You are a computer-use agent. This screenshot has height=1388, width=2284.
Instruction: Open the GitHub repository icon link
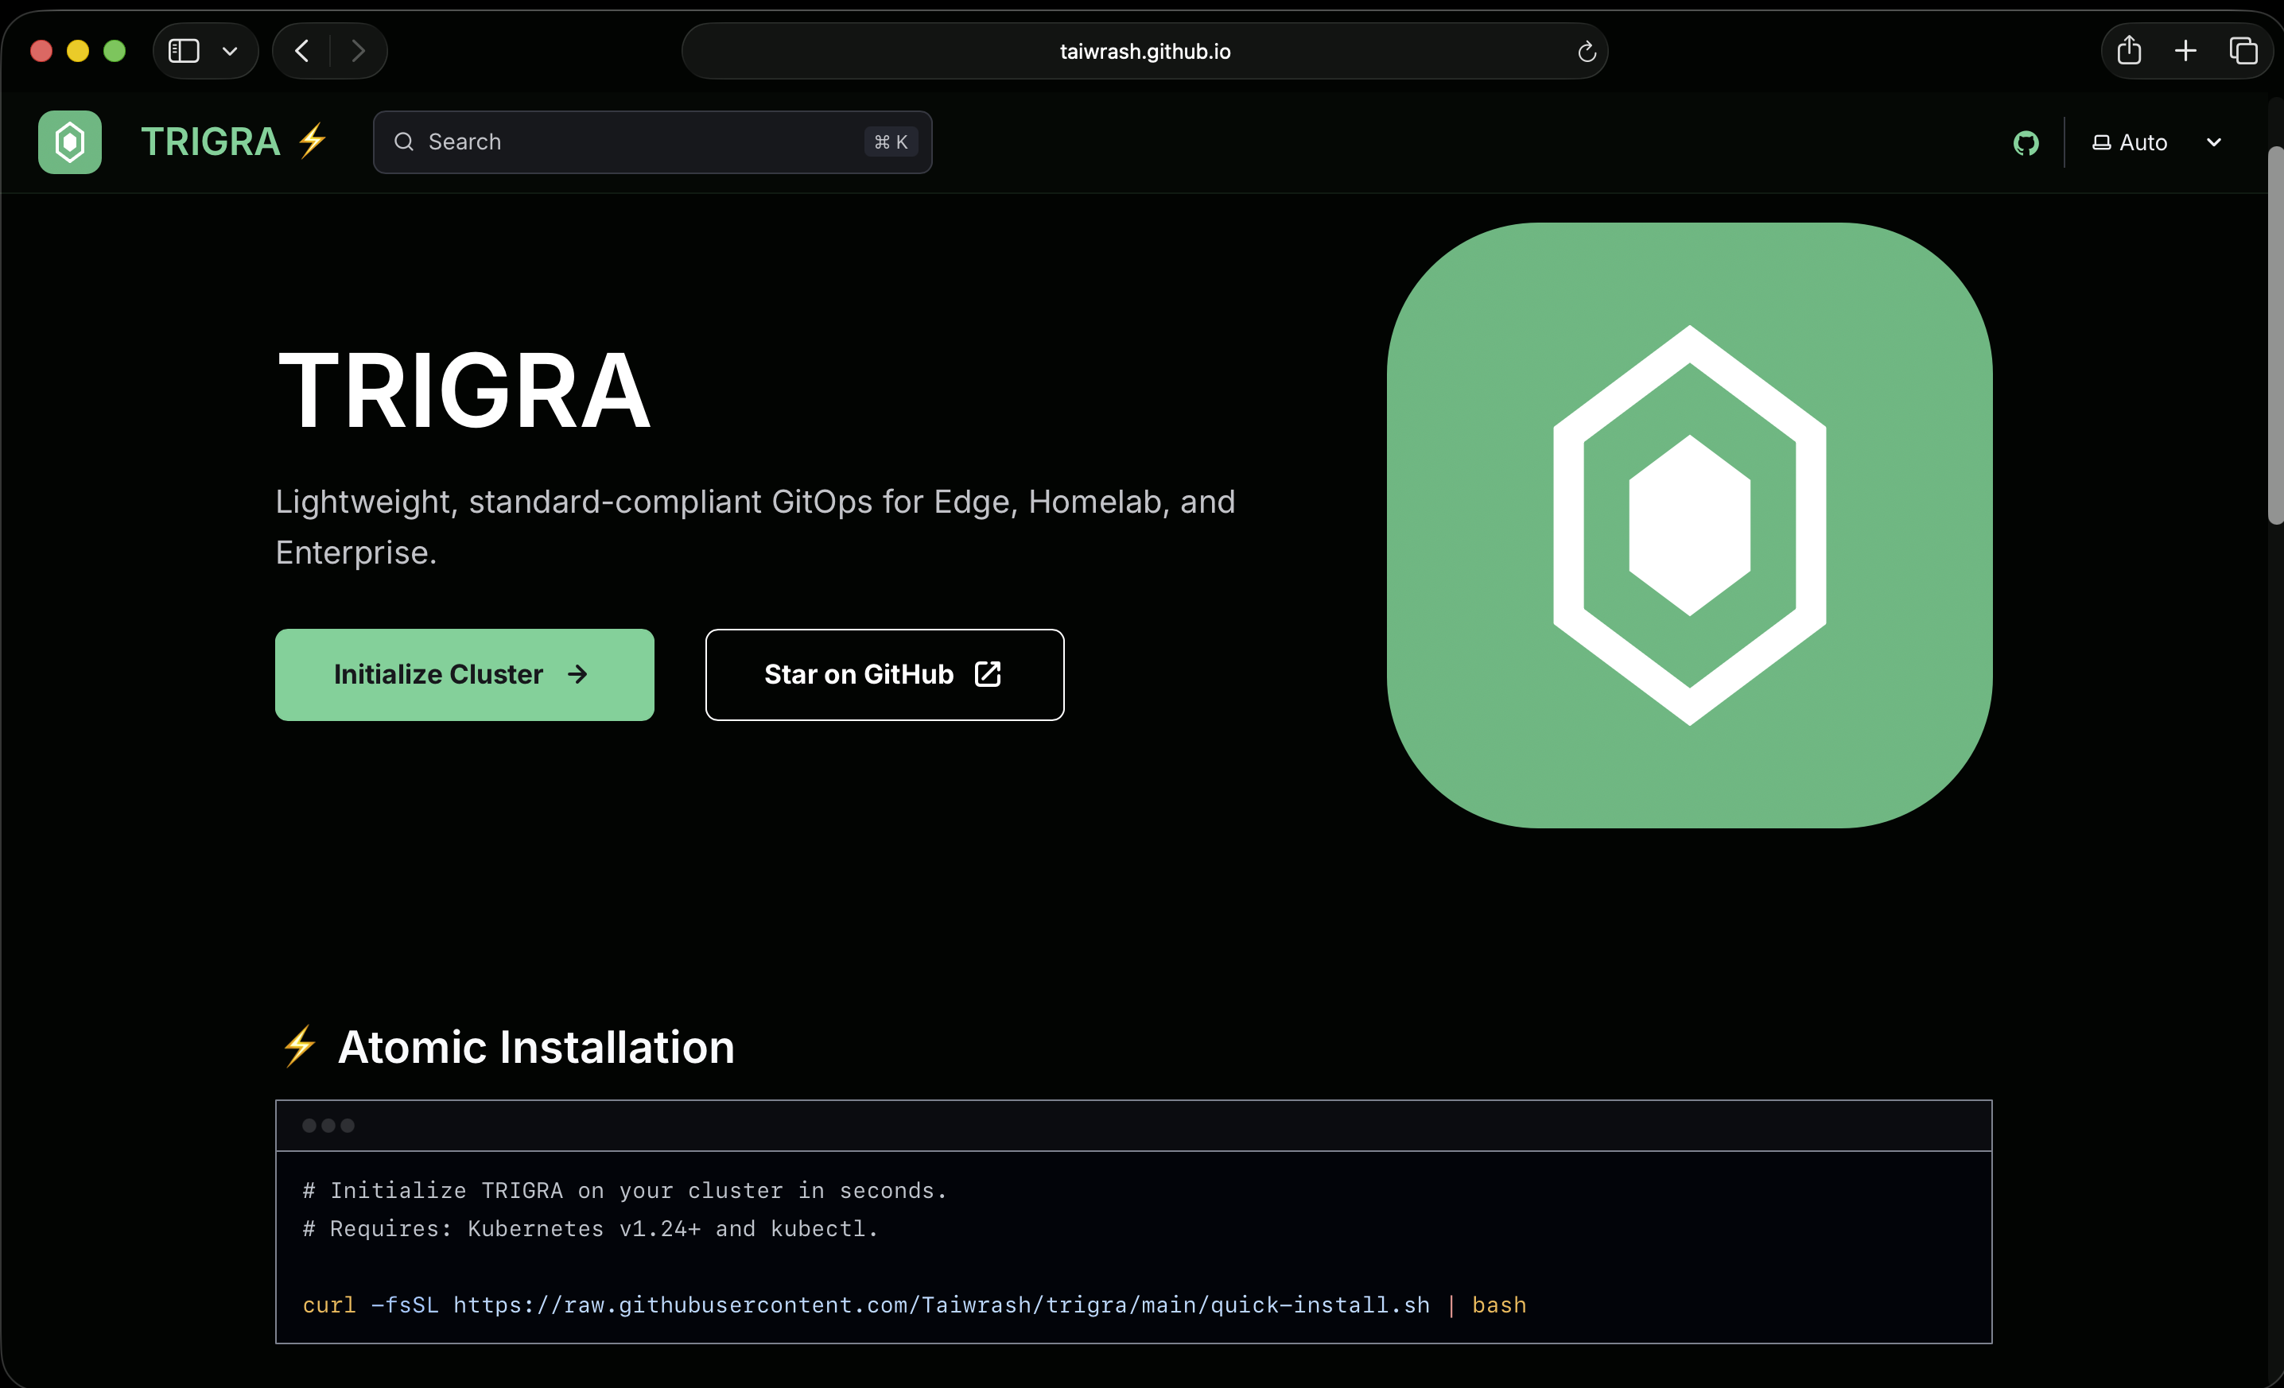click(x=2026, y=142)
